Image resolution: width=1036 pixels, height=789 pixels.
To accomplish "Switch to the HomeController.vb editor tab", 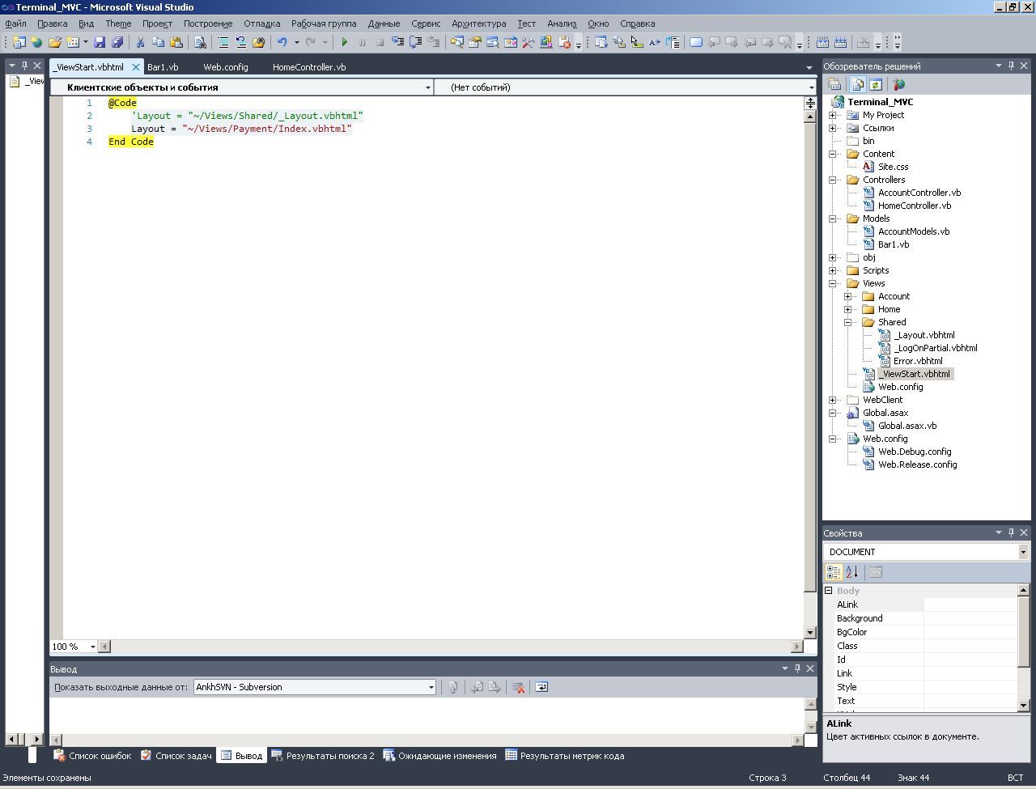I will tap(309, 67).
